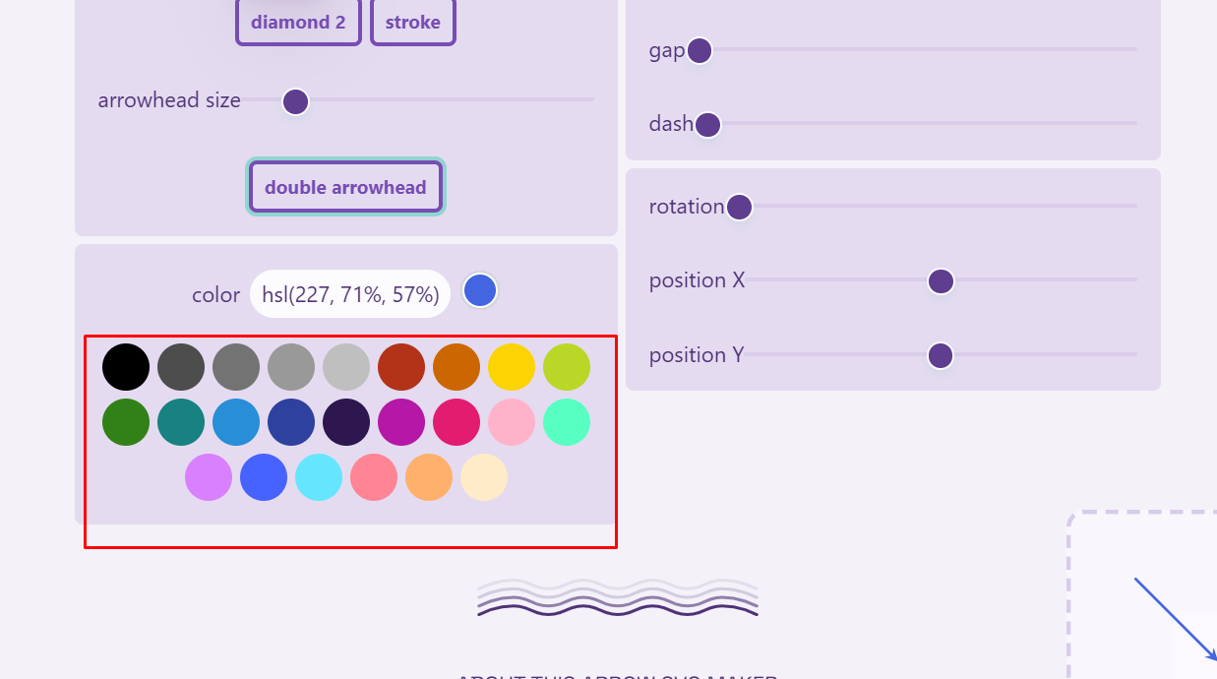The height and width of the screenshot is (679, 1217).
Task: Select the magenta color swatch
Action: 401,421
